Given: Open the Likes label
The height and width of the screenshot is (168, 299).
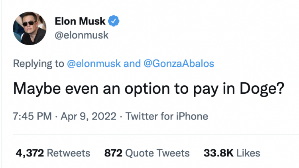Looking at the screenshot, I should click(248, 153).
